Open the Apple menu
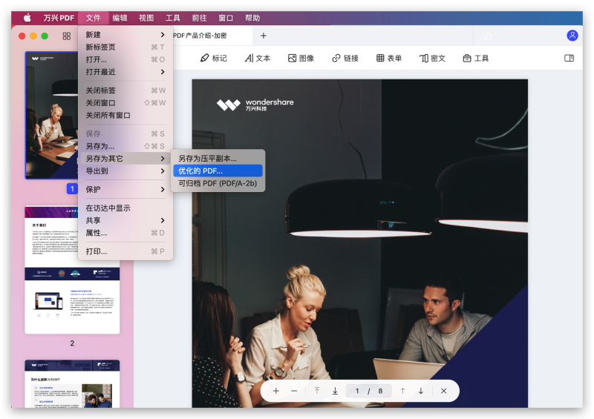 click(27, 18)
